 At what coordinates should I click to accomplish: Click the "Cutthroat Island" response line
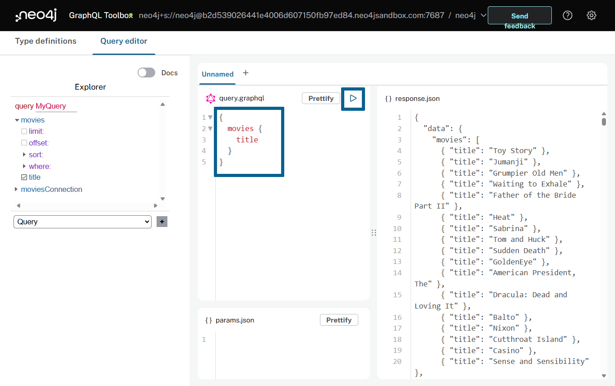(510, 339)
